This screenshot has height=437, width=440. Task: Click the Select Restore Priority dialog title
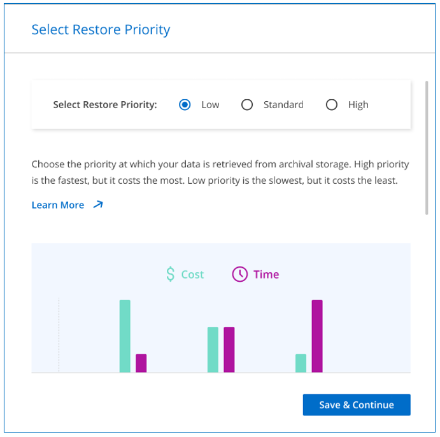pyautogui.click(x=101, y=29)
